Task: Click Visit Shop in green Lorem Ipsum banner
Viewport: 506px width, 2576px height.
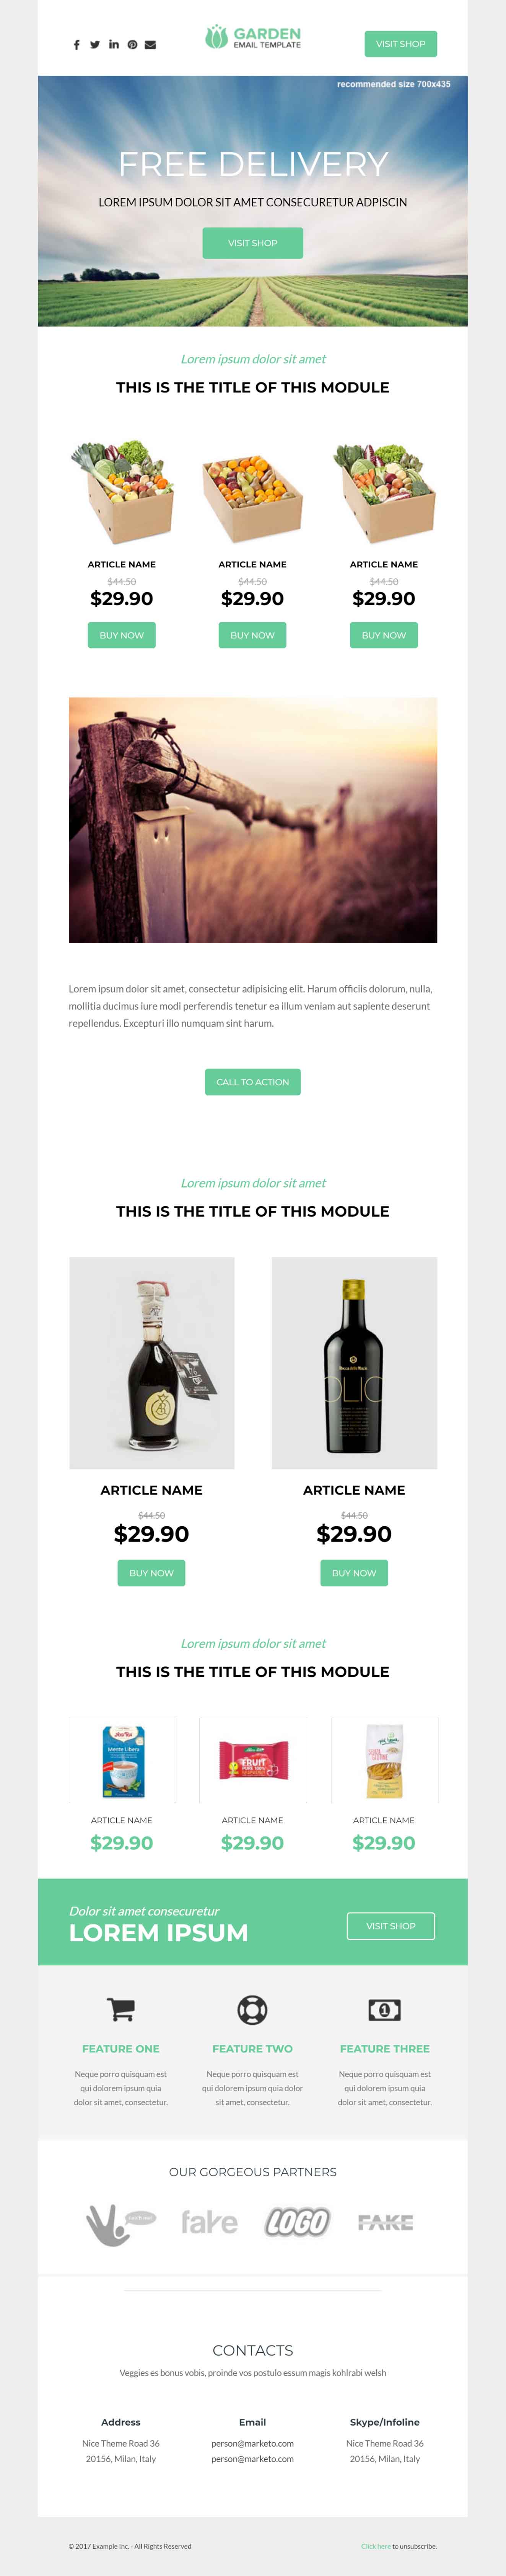Action: click(x=390, y=1926)
